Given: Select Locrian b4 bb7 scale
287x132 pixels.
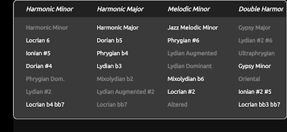Looking at the screenshot, I should click(x=45, y=105).
